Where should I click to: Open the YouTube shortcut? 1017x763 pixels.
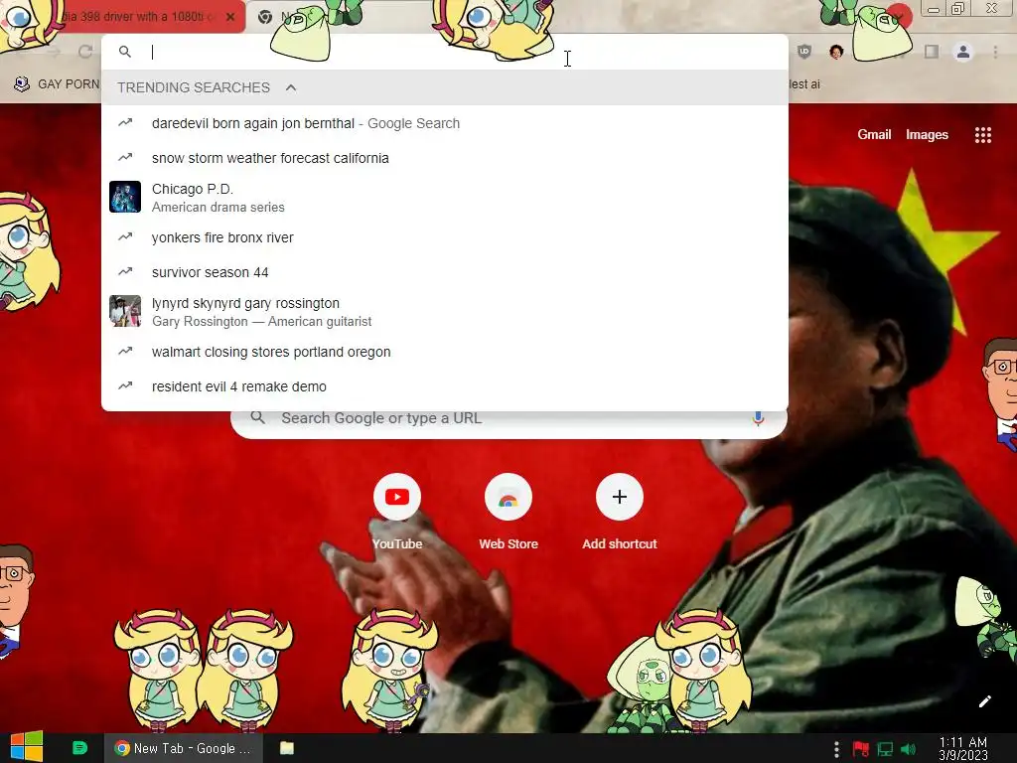pyautogui.click(x=397, y=514)
